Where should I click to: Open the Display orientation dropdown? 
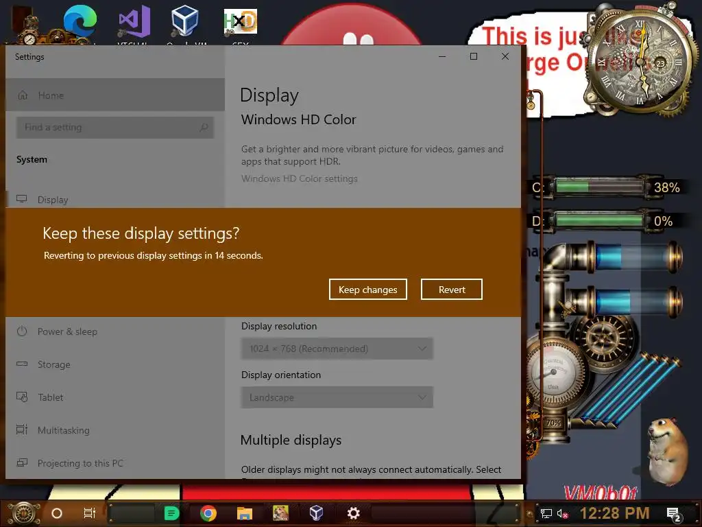click(x=337, y=397)
